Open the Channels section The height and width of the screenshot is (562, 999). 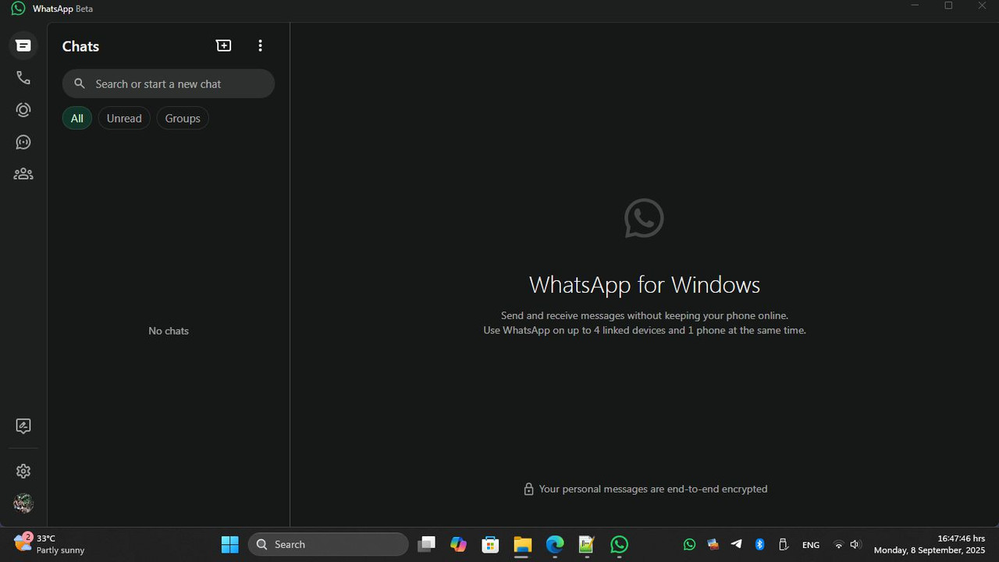click(23, 142)
